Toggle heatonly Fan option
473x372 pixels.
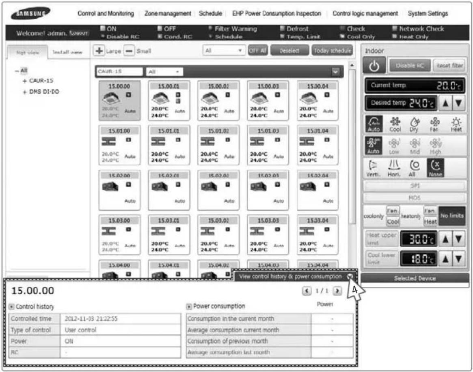[x=430, y=211]
